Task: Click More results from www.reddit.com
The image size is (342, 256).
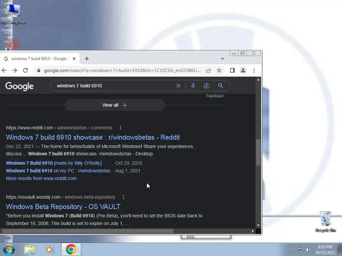Action: (41, 179)
